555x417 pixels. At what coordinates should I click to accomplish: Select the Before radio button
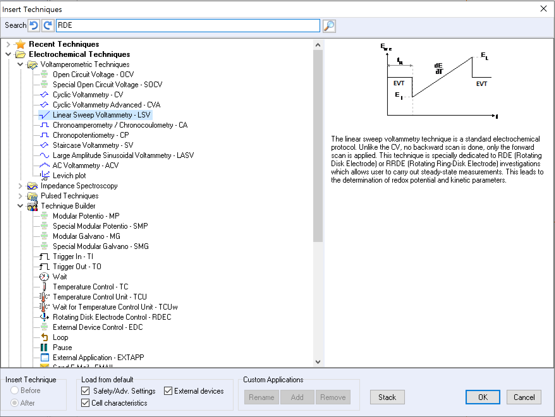[15, 390]
